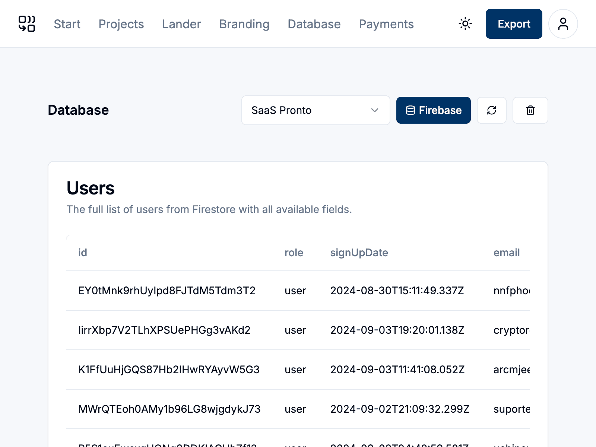Viewport: 596px width, 447px height.
Task: Select id IirrXbp7V2TLhXPSUePHGg3vAKd2
Action: coord(164,330)
